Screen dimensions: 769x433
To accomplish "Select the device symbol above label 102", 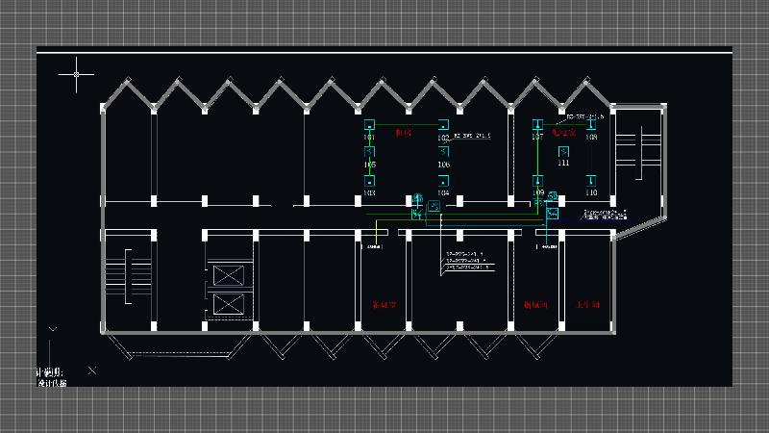I will pos(443,125).
